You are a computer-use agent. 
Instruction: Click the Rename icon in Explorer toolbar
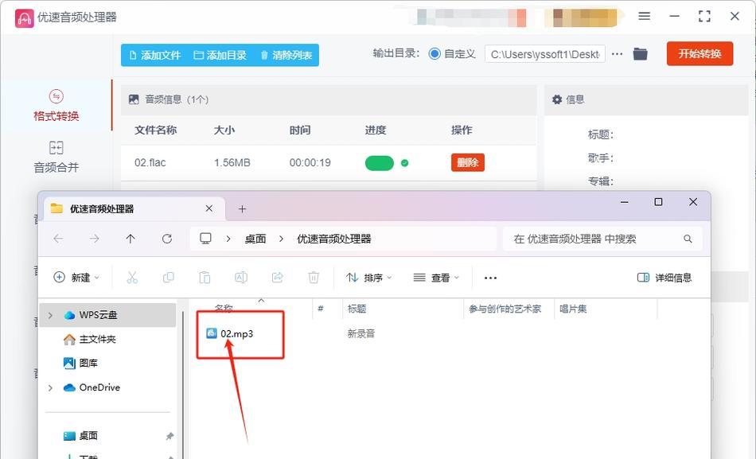[x=240, y=278]
